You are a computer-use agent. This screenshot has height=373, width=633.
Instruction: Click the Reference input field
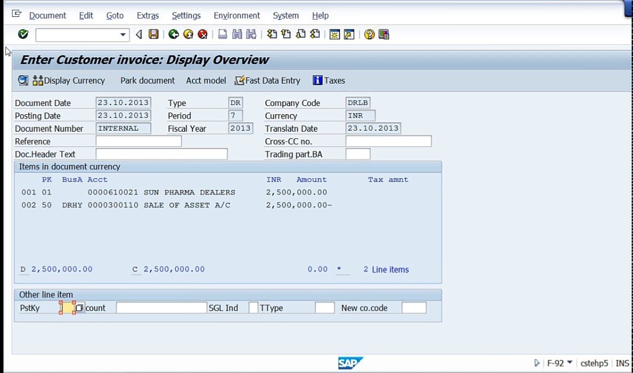tap(138, 141)
